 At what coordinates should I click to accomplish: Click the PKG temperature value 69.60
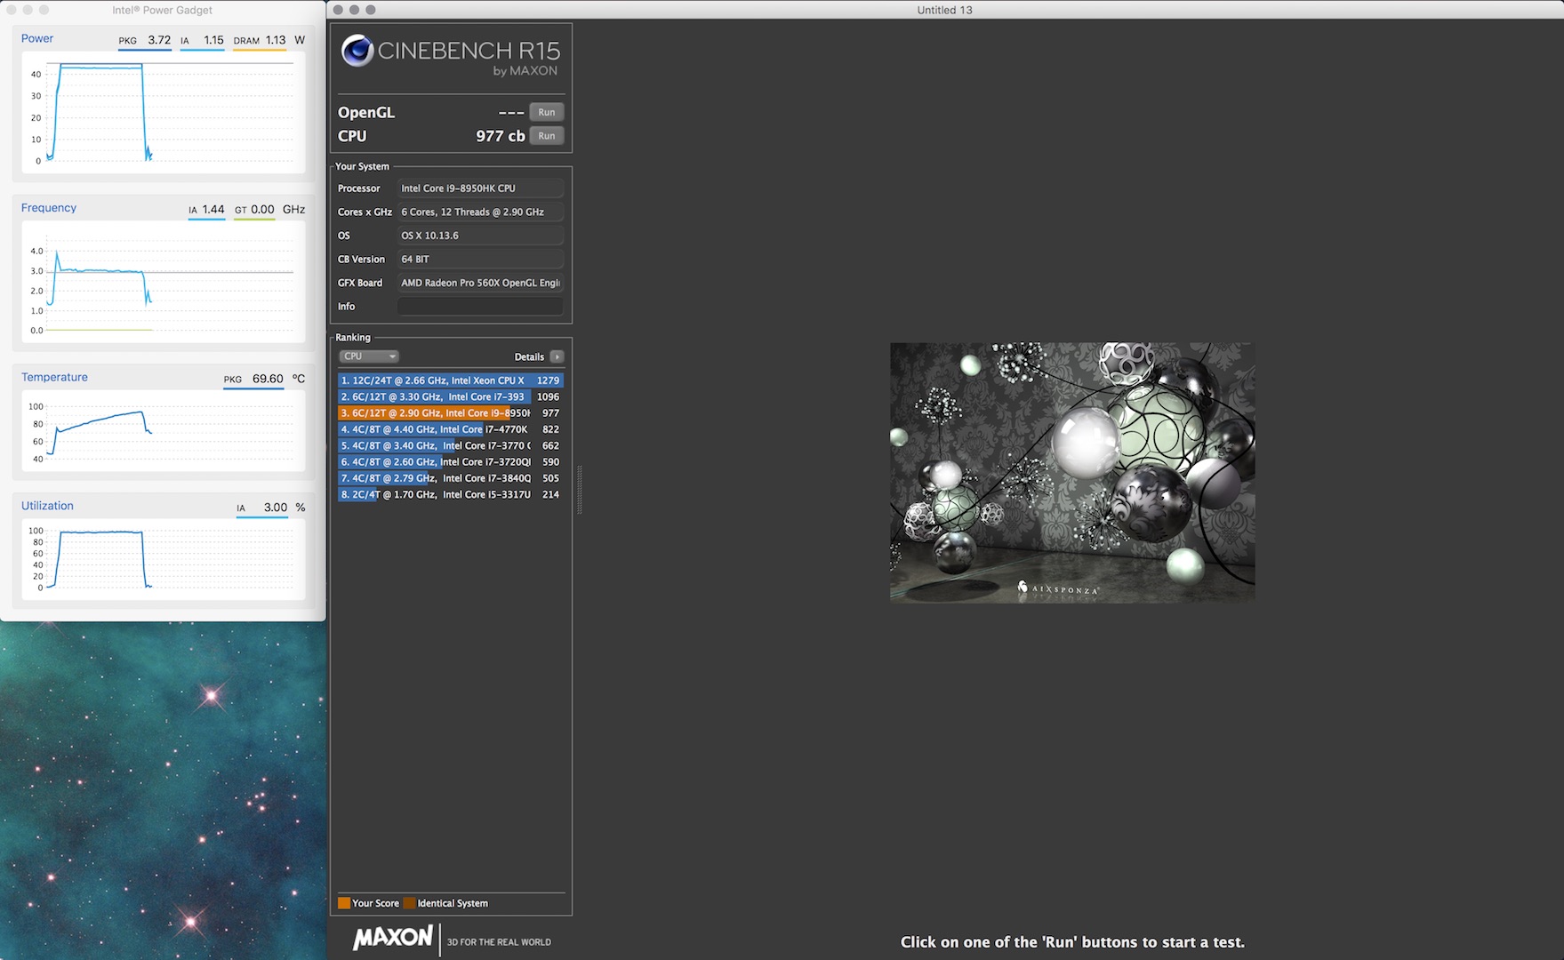268,379
